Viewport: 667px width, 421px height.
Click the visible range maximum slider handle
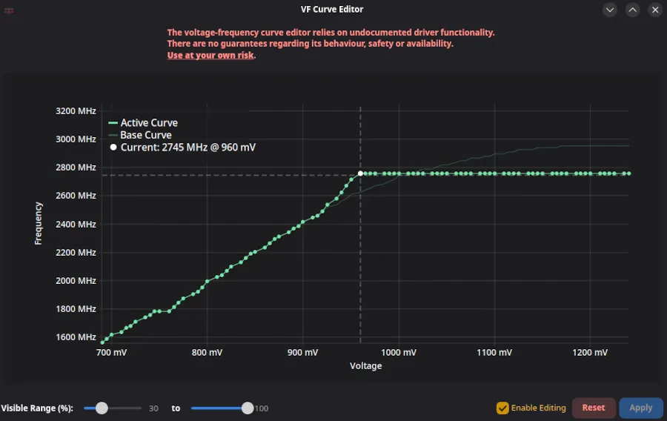point(248,408)
